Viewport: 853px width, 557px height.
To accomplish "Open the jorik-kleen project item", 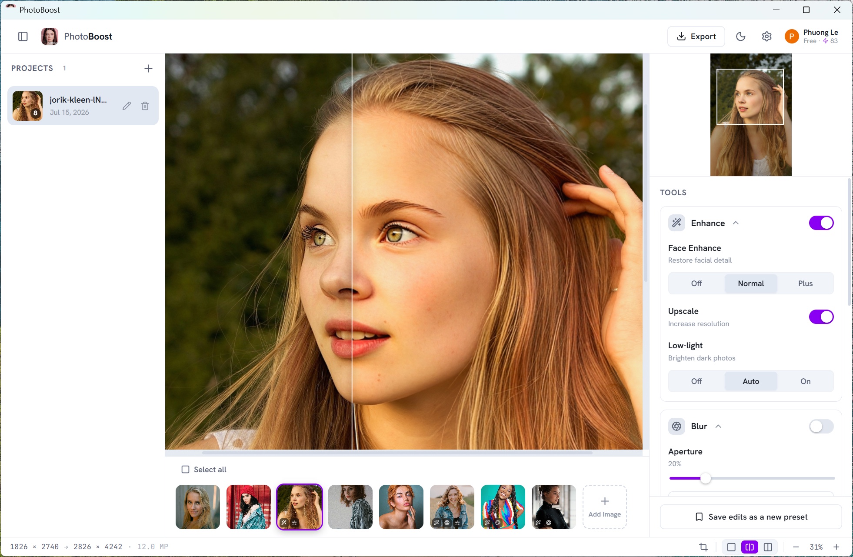I will point(83,106).
